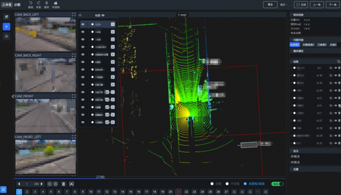341x195 pixels.
Task: Maximize the CAM_FRONT_LEFT camera view
Action: pyautogui.click(x=74, y=137)
